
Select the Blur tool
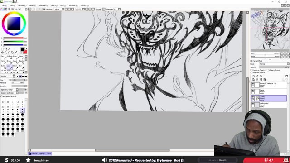[x=22, y=67]
